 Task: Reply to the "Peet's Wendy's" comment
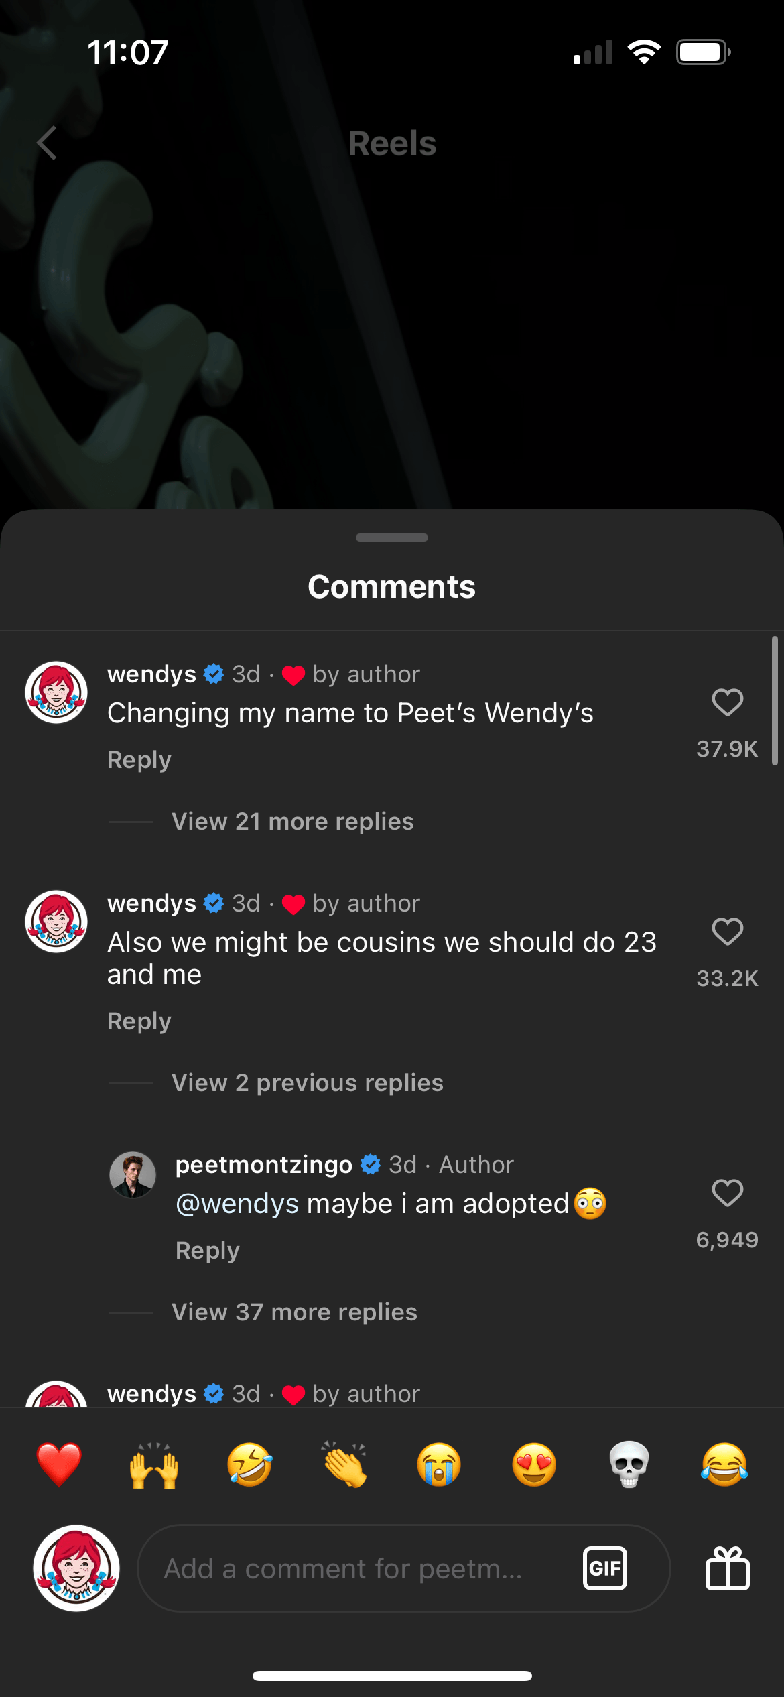[x=139, y=760]
